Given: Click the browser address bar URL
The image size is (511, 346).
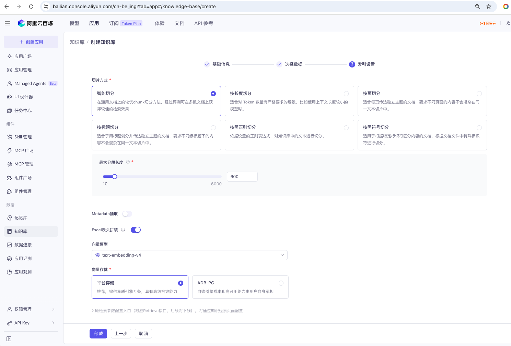Looking at the screenshot, I should coord(134,7).
